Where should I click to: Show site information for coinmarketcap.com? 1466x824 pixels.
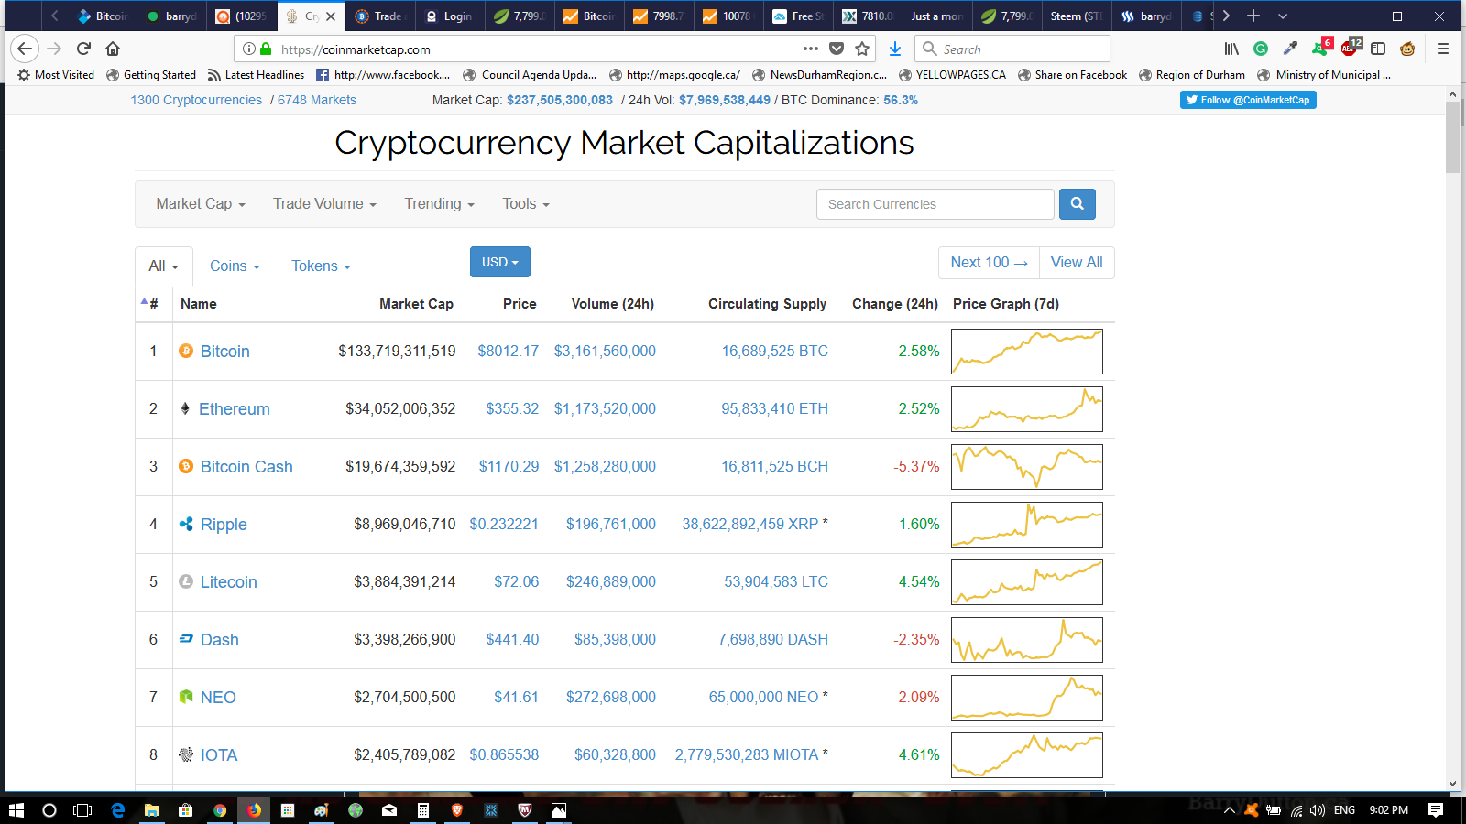pyautogui.click(x=249, y=49)
